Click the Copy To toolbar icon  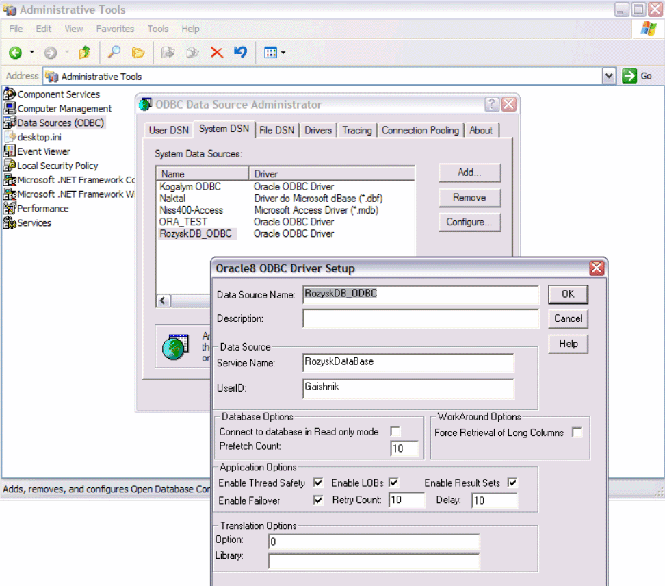click(x=192, y=53)
